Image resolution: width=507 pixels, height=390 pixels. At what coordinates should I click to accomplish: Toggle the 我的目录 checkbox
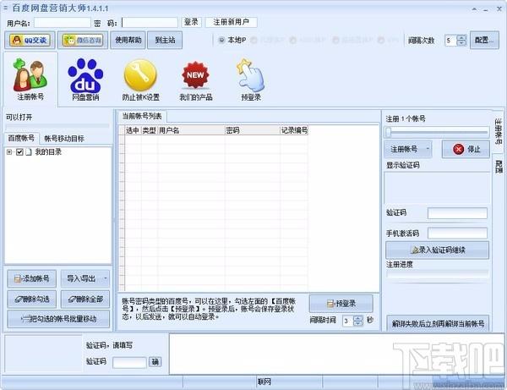tap(19, 151)
